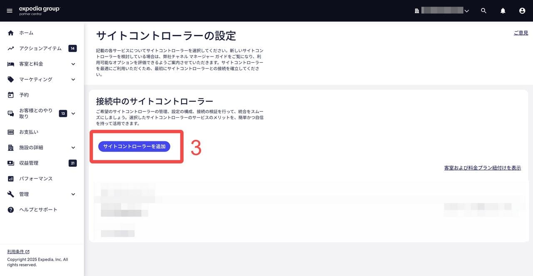Open 客室および料金プラン紐付けを表示 link
The width and height of the screenshot is (533, 276).
482,168
